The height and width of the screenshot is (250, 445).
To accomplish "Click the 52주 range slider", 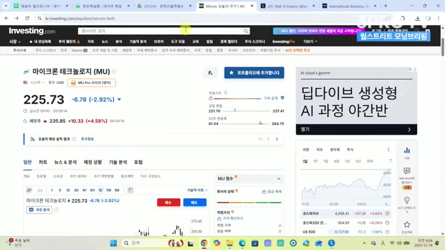I will (x=246, y=124).
